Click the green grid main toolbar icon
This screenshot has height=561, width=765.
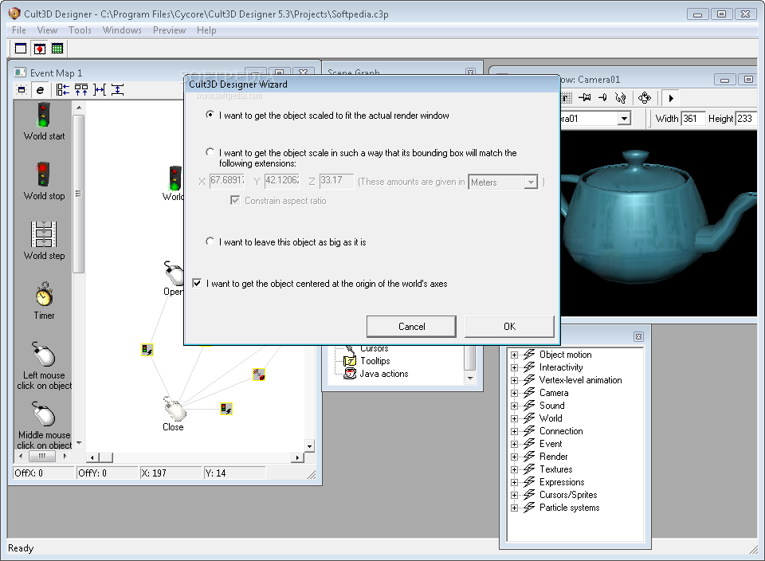point(57,49)
